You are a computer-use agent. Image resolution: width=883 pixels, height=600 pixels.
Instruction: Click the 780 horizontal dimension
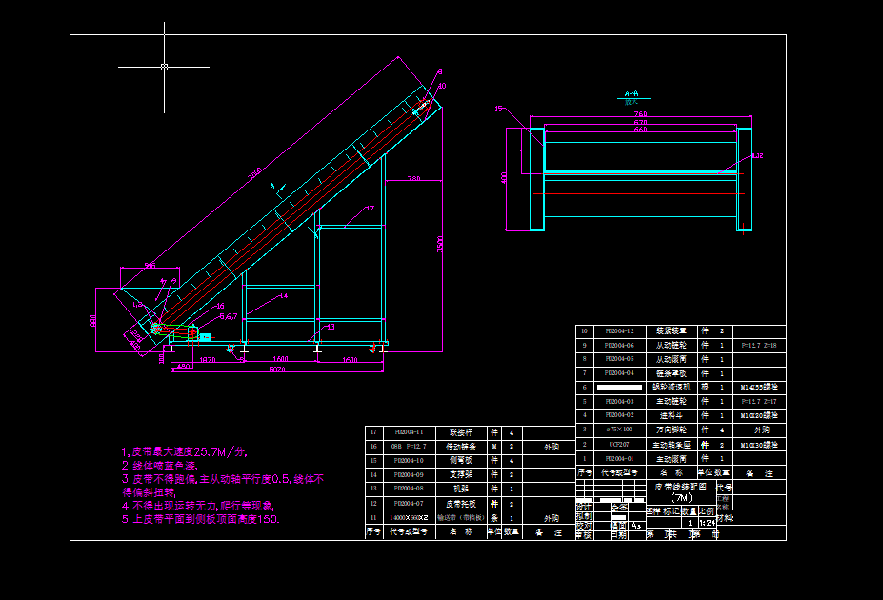coord(414,178)
